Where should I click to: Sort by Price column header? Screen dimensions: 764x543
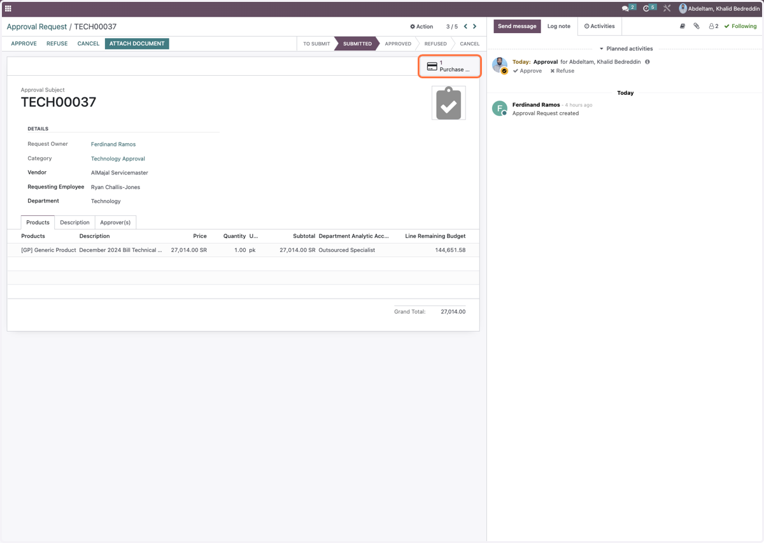click(200, 236)
